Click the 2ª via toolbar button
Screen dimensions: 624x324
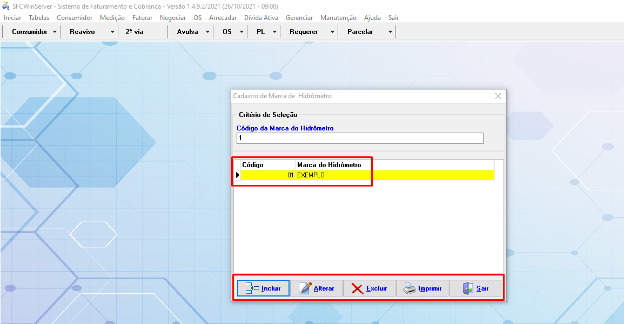tap(135, 32)
